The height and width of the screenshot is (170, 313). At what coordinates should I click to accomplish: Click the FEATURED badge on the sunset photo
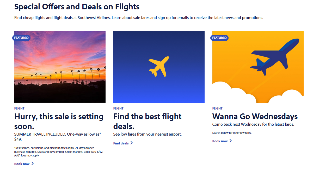21,38
